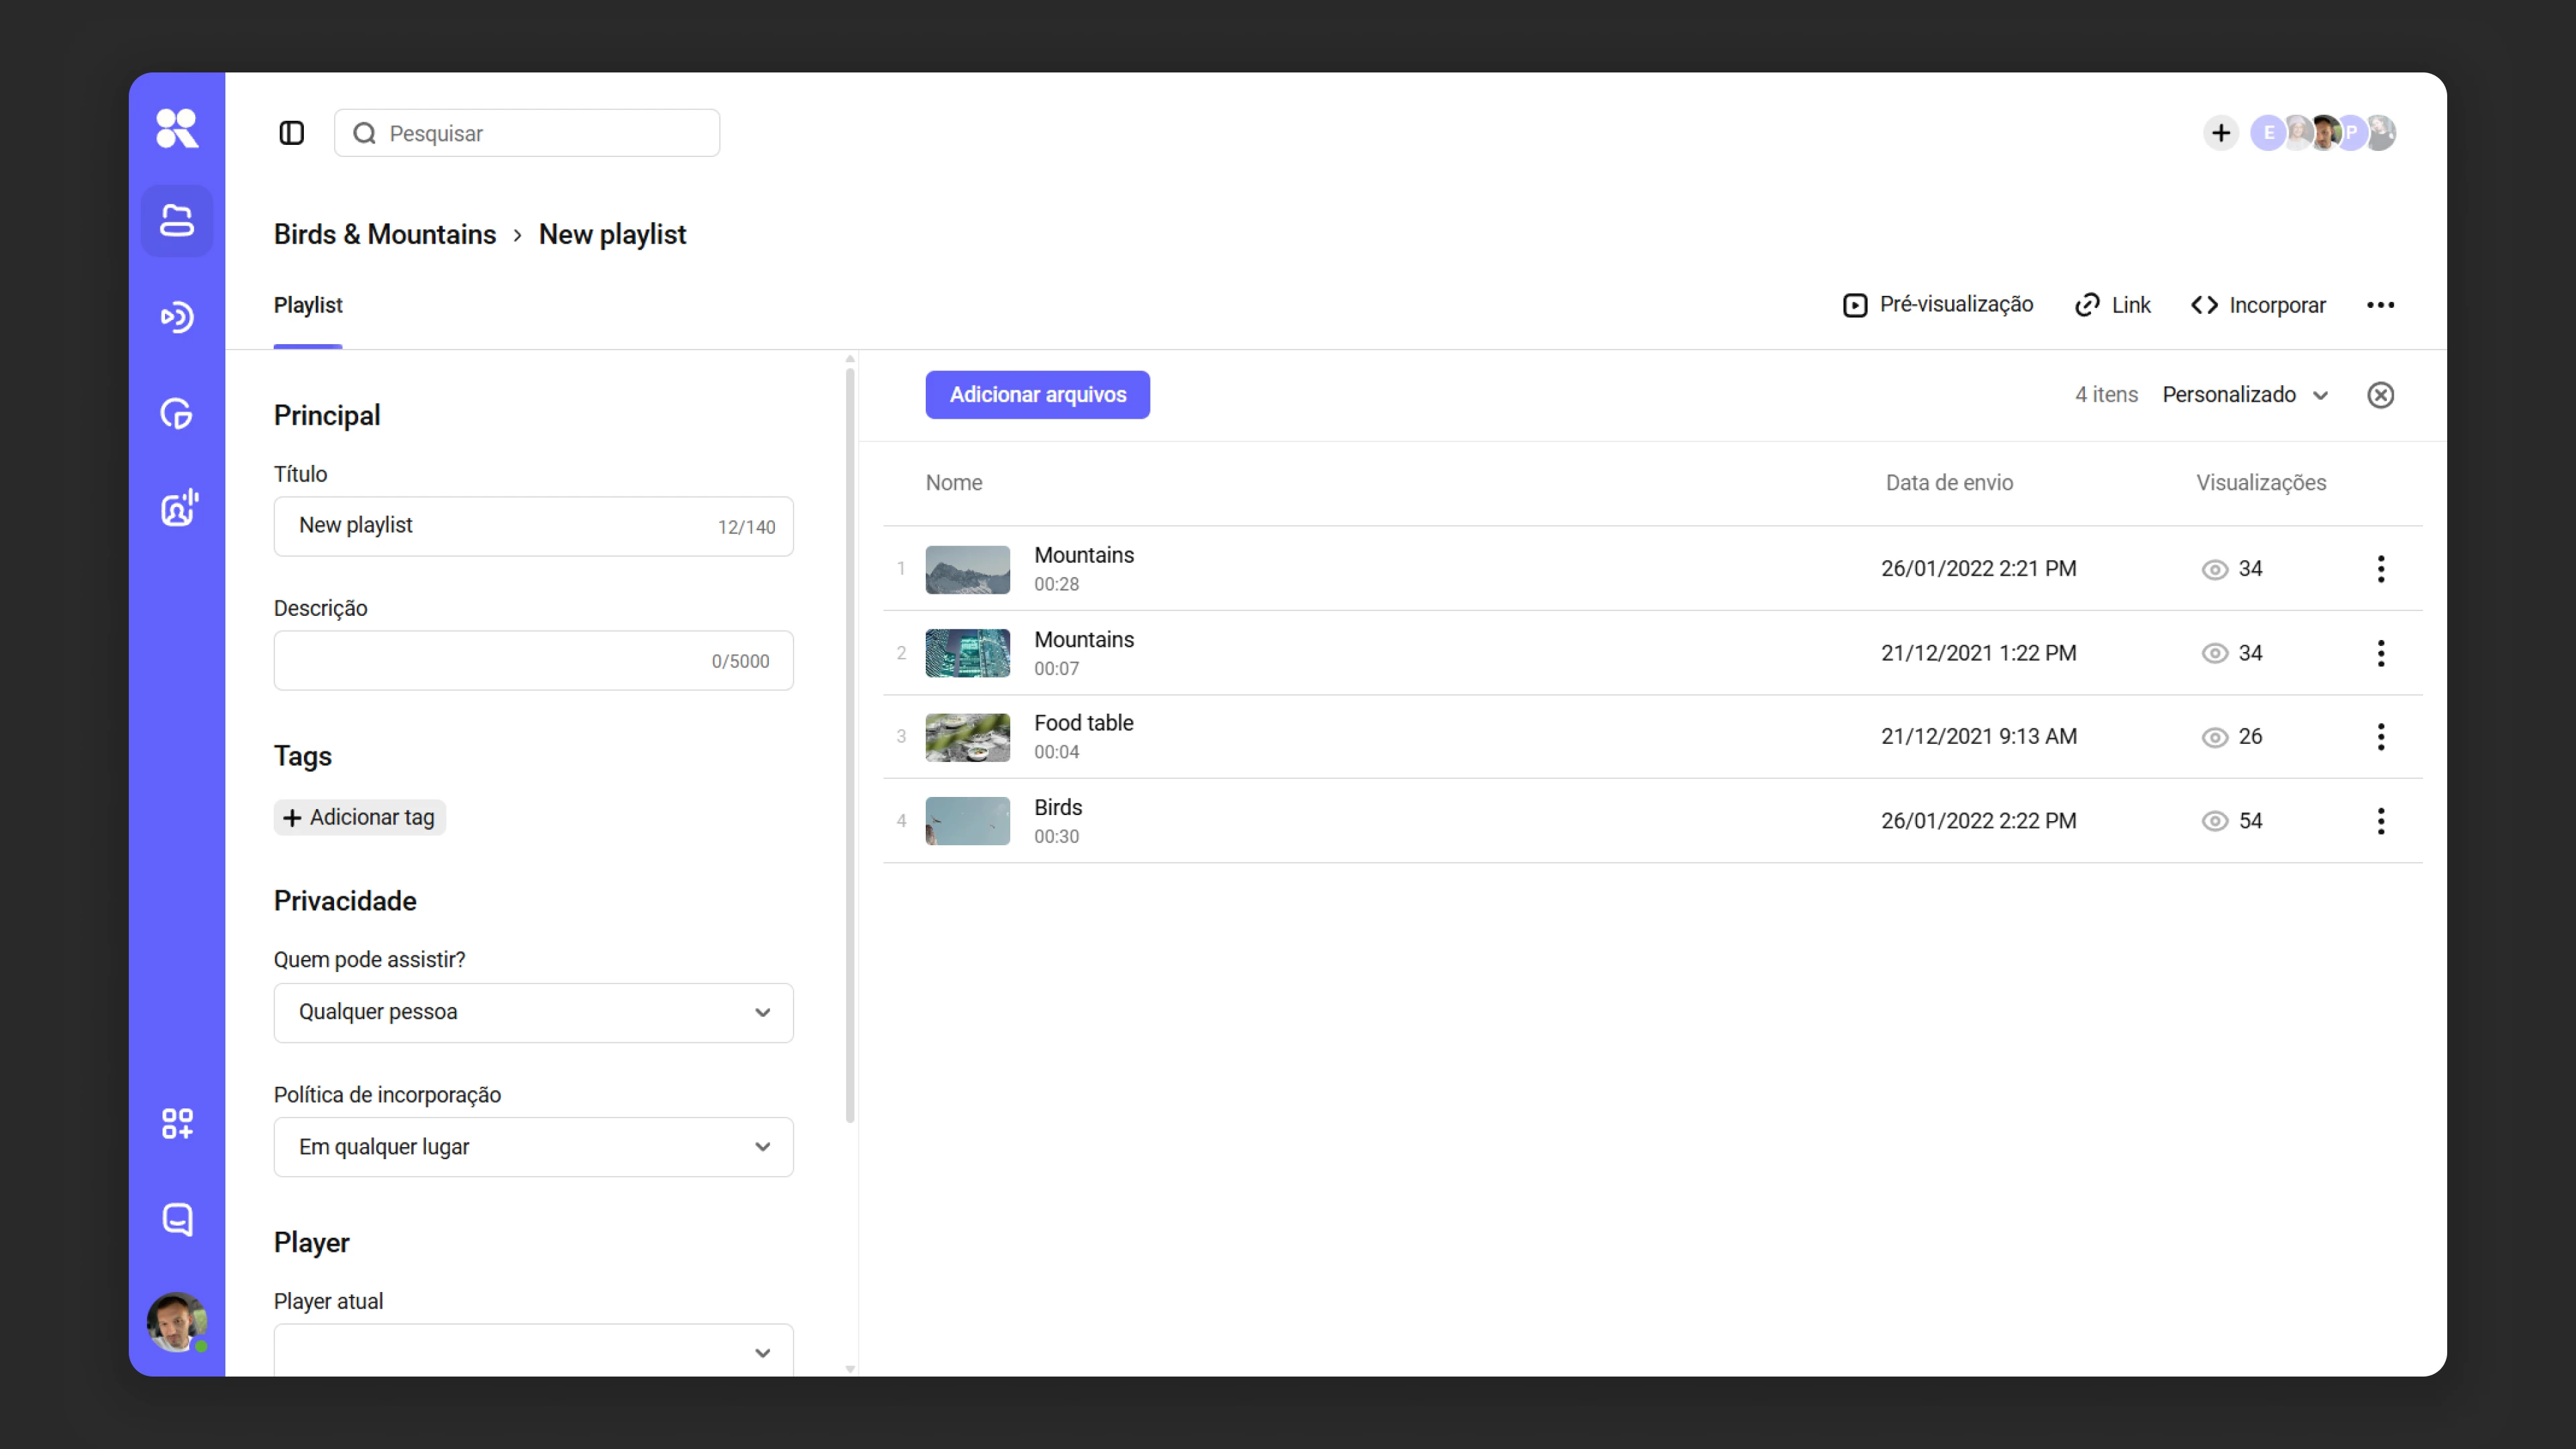Image resolution: width=2576 pixels, height=1449 pixels.
Task: Open the library icon in sidebar
Action: (x=177, y=221)
